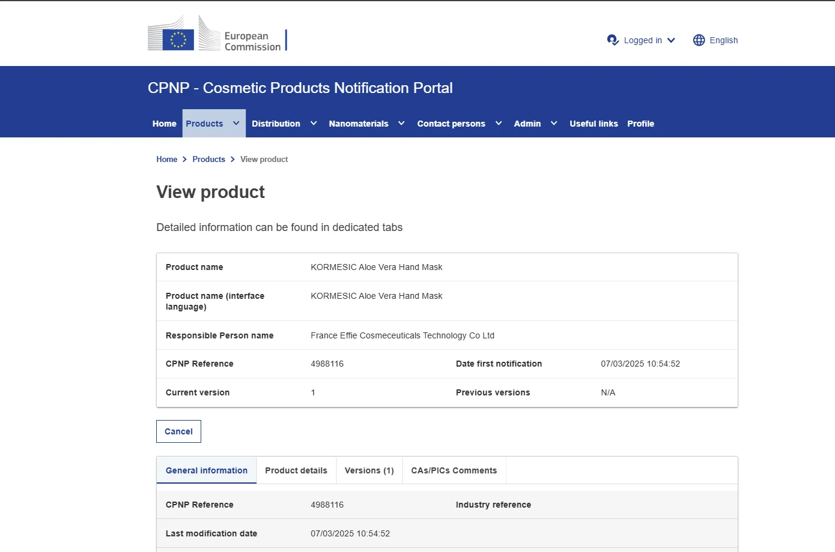Expand the Distribution menu chevron

coord(314,123)
